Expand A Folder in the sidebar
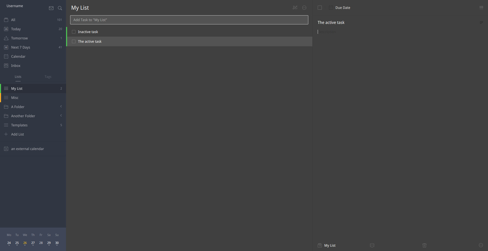This screenshot has width=488, height=251. pyautogui.click(x=61, y=107)
